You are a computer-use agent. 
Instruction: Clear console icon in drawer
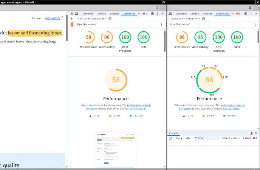pyautogui.click(x=170, y=138)
